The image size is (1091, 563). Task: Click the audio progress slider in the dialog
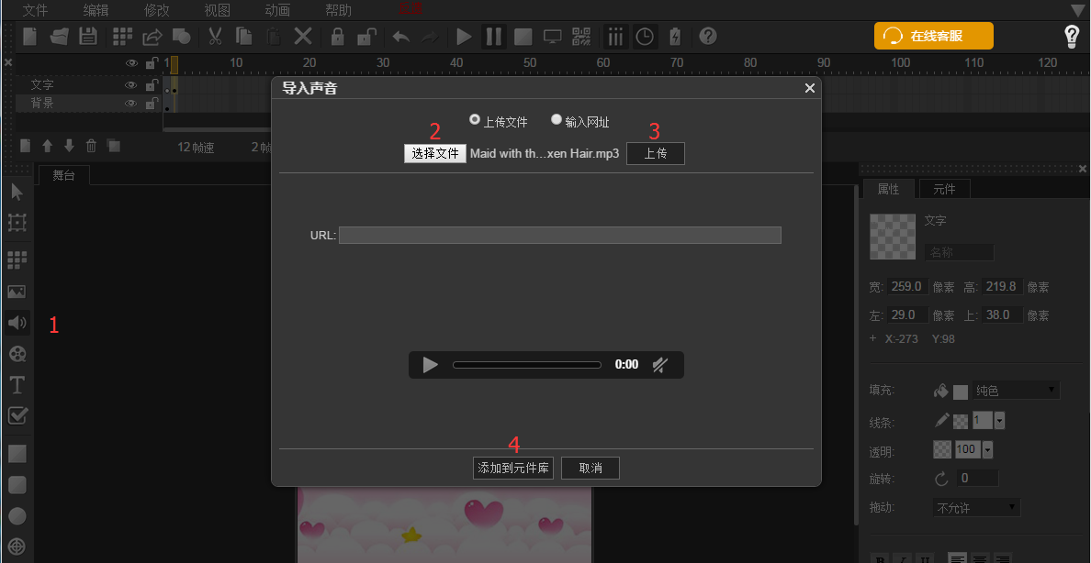526,364
